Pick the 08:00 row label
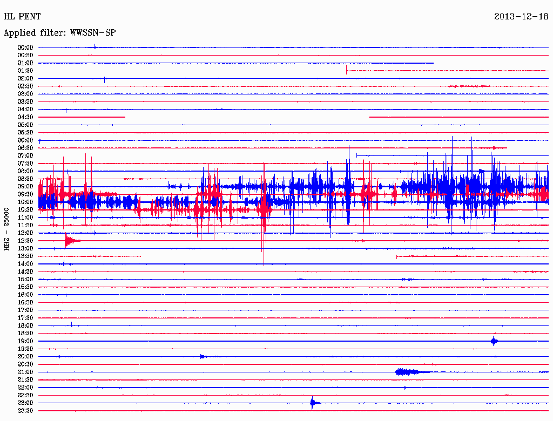553x421 pixels. point(25,171)
